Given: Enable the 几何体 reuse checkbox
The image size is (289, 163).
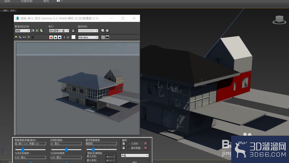Looking at the screenshot, I should click(x=129, y=143).
